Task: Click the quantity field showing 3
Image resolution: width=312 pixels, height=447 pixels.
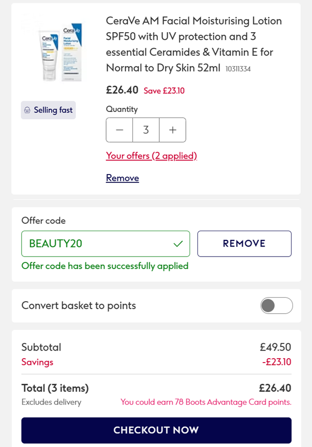Action: tap(146, 129)
